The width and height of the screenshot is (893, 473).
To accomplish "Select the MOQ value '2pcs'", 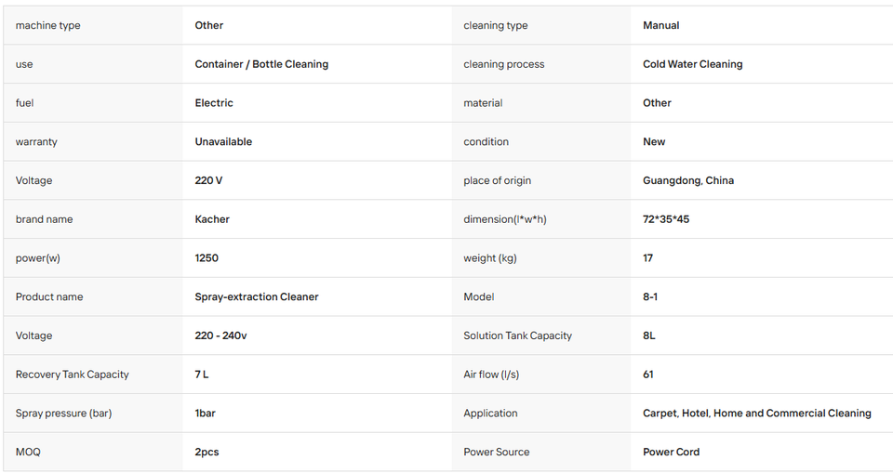I will [x=207, y=452].
